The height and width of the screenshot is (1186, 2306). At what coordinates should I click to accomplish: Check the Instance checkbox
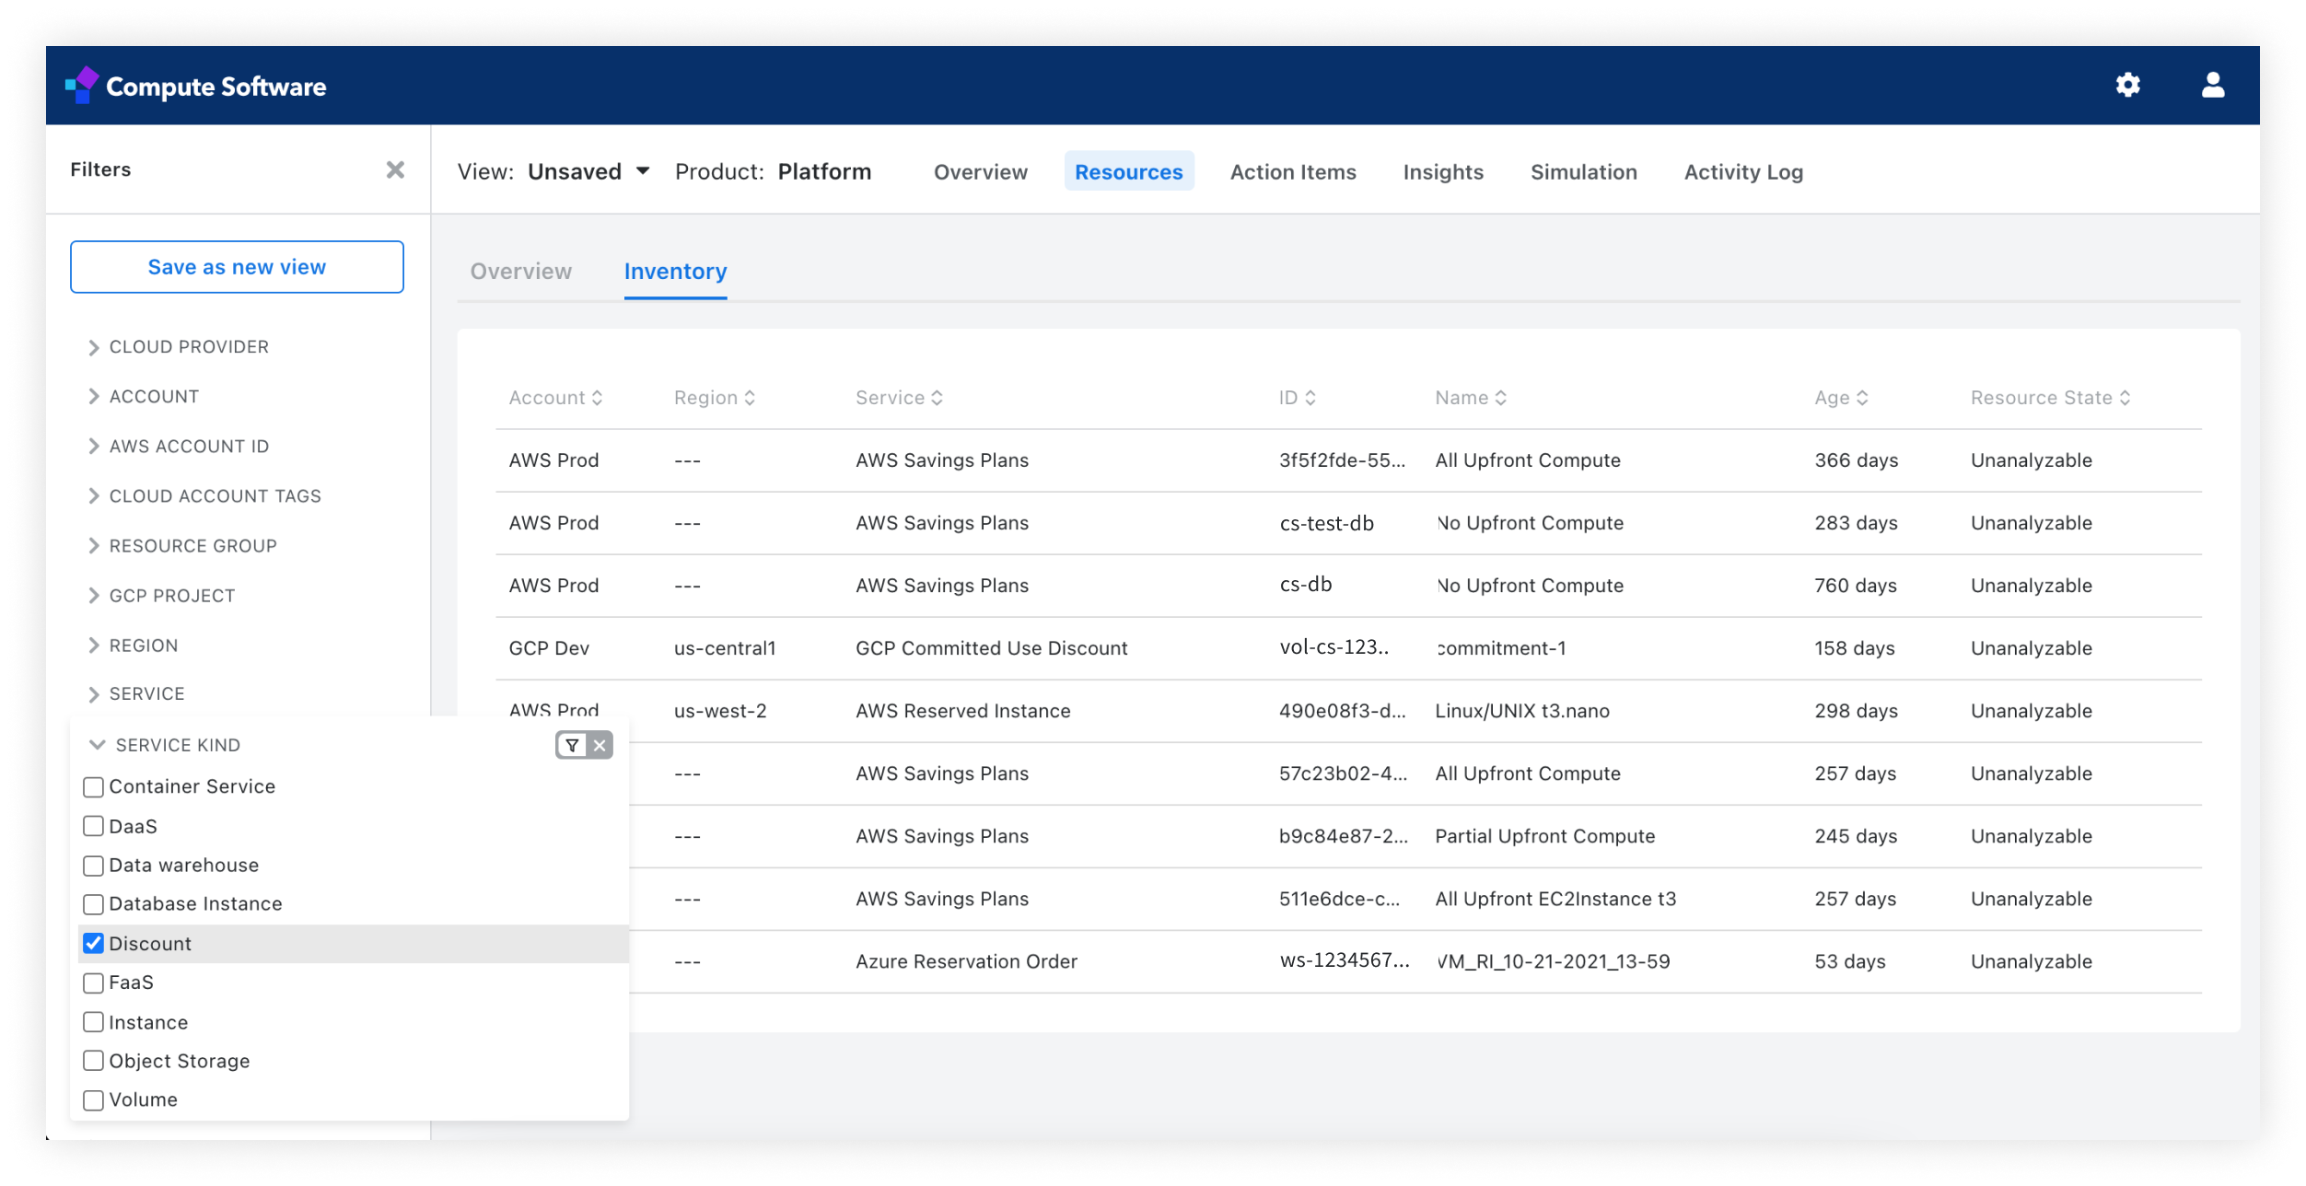coord(93,1022)
